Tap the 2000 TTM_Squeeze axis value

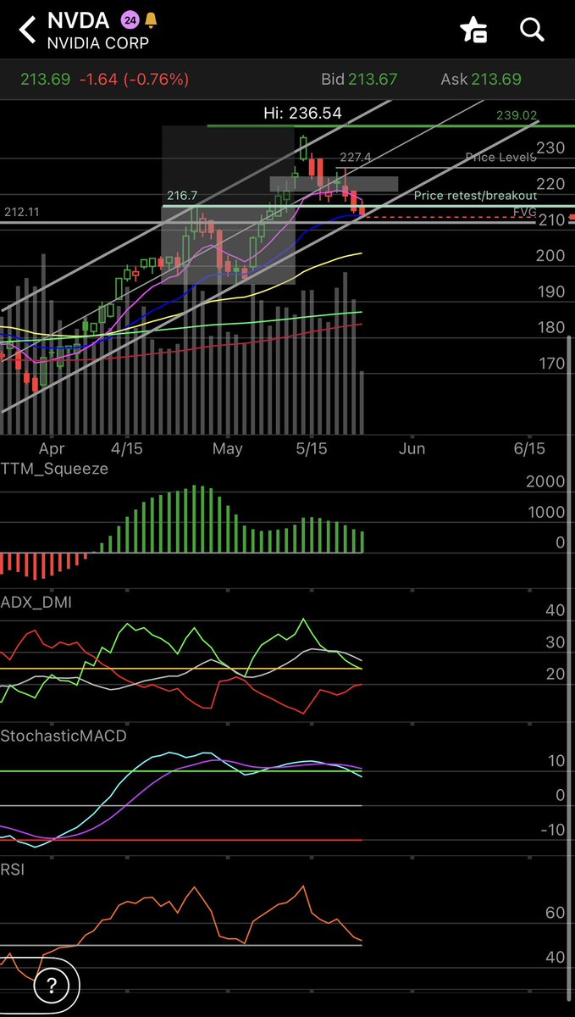click(x=545, y=482)
